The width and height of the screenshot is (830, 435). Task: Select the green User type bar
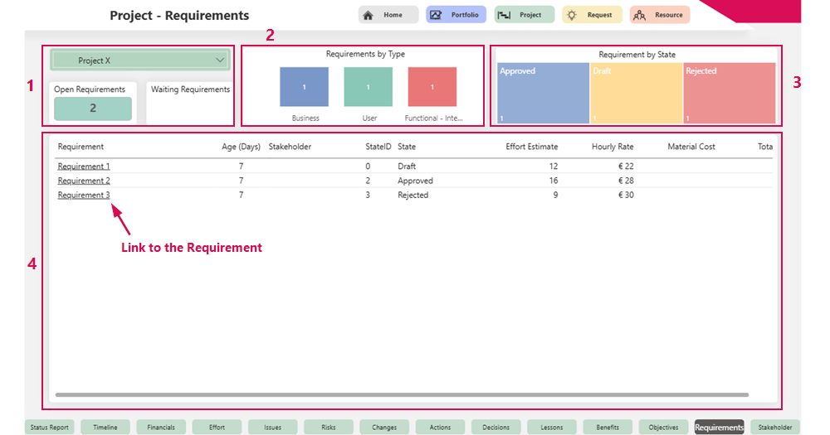pos(369,87)
